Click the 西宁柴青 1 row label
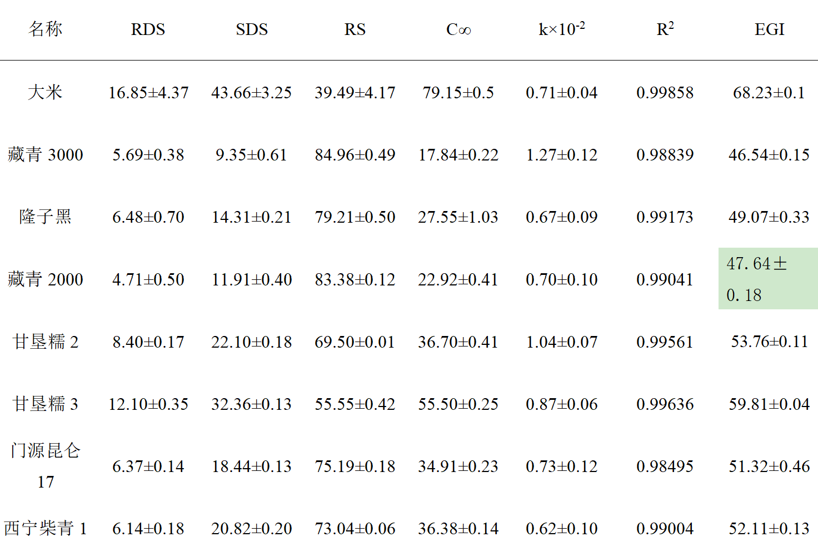Image resolution: width=818 pixels, height=552 pixels. tap(46, 528)
